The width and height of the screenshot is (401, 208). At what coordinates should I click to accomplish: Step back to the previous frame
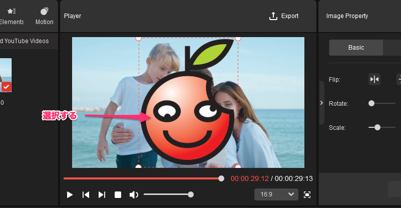(x=86, y=194)
